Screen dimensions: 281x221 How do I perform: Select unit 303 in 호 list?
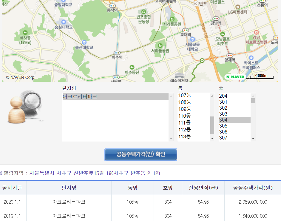(234, 114)
